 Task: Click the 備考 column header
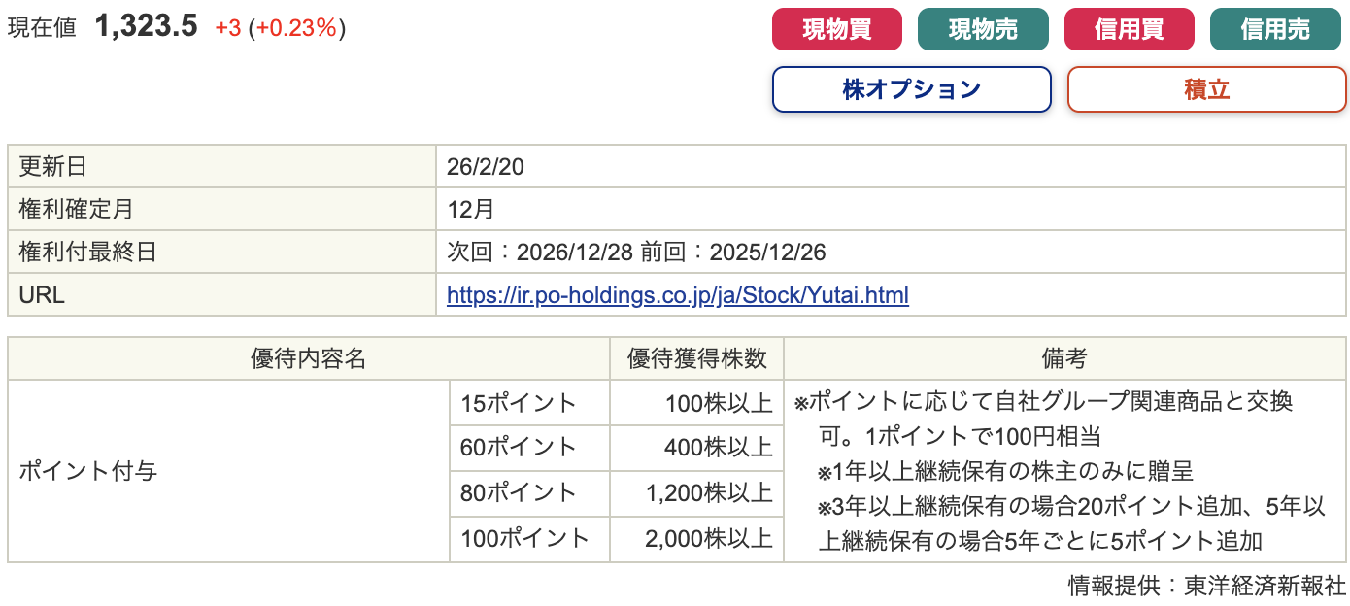click(1064, 358)
